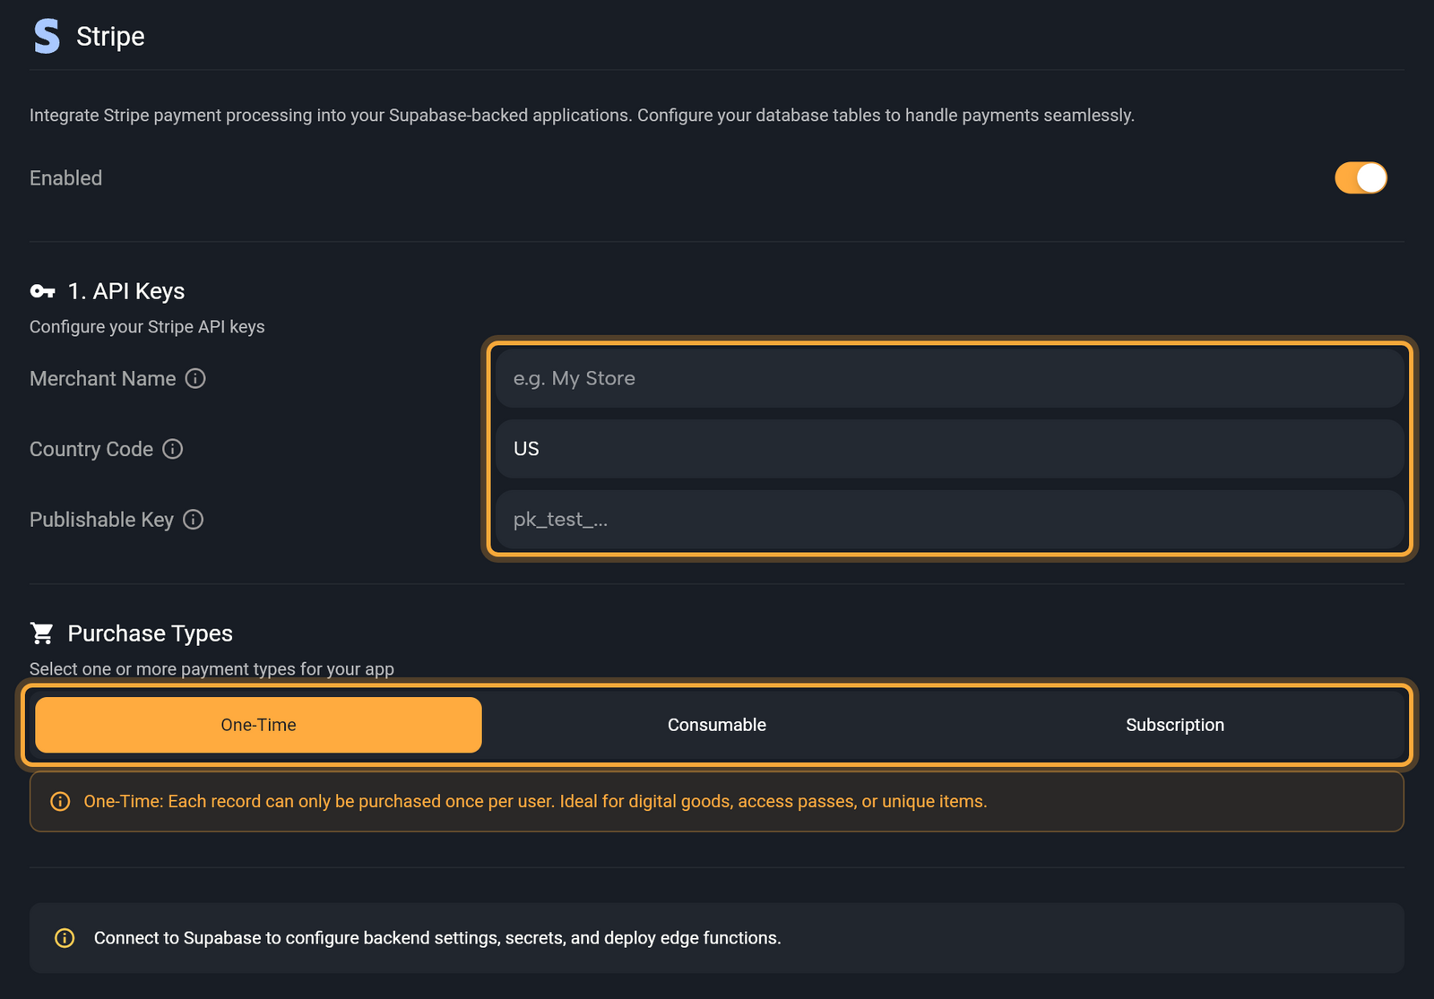Show the Merchant Name info tooltip icon
Screen dimensions: 1434x999
195,378
